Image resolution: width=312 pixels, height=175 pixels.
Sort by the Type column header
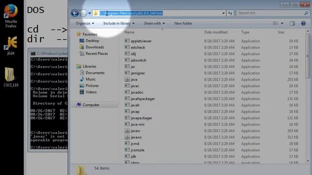[x=245, y=32]
